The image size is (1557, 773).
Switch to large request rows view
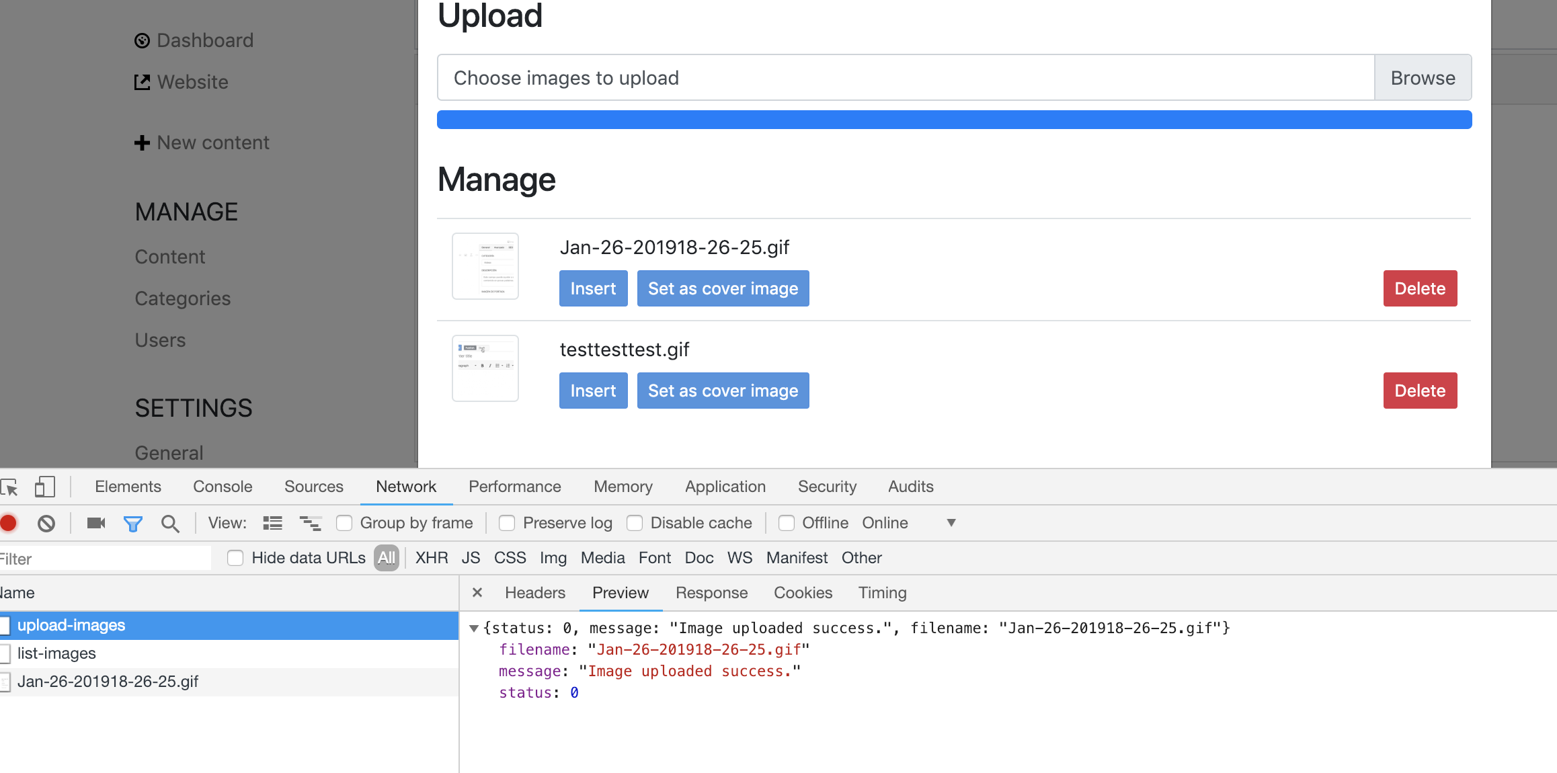[272, 523]
